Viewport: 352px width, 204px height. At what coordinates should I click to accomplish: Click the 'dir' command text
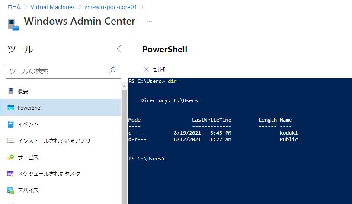pyautogui.click(x=172, y=81)
